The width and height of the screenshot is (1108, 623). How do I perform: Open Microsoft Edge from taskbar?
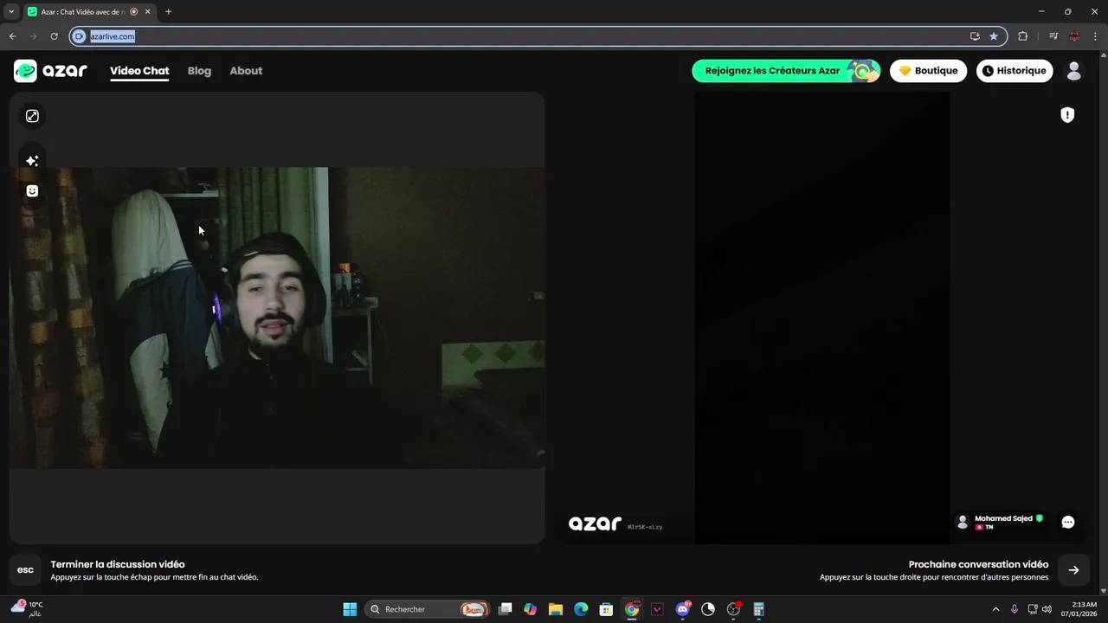point(581,609)
